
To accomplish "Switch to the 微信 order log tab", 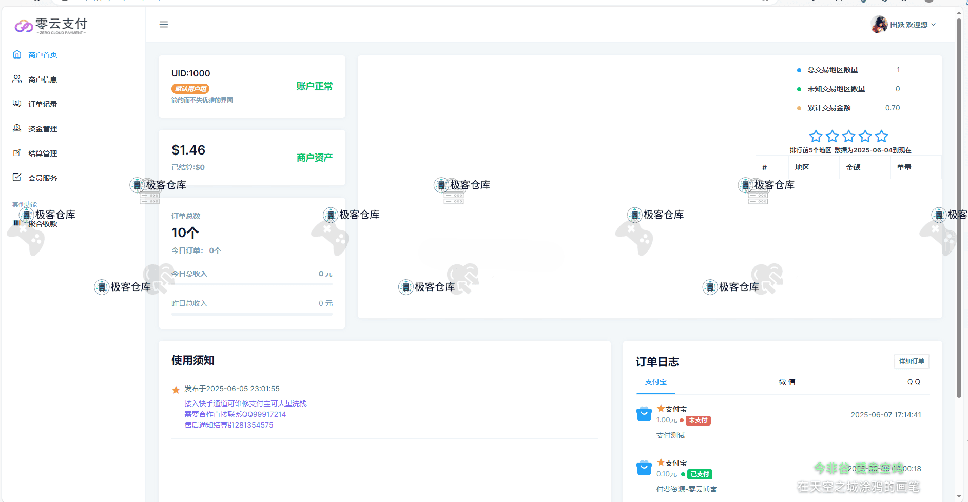I will point(787,382).
